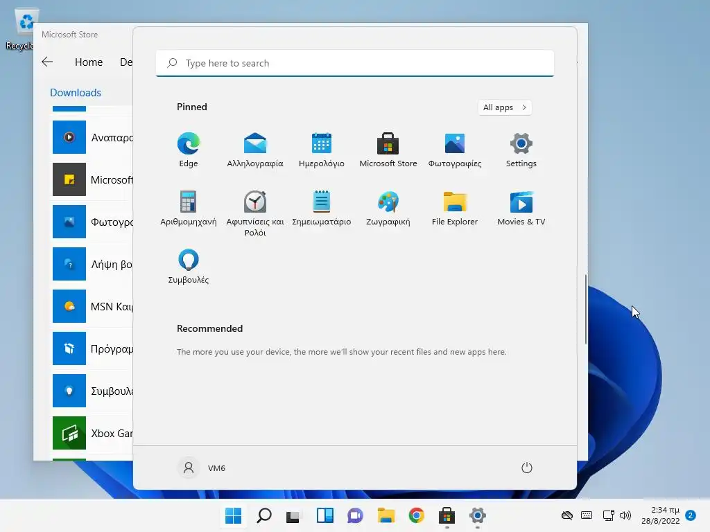Viewport: 710px width, 532px height.
Task: Open the power options button
Action: (527, 468)
